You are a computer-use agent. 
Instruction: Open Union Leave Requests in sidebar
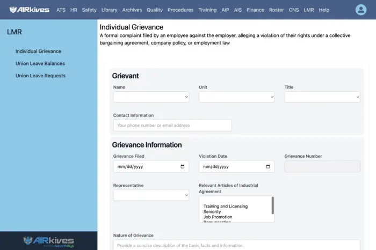click(x=40, y=76)
